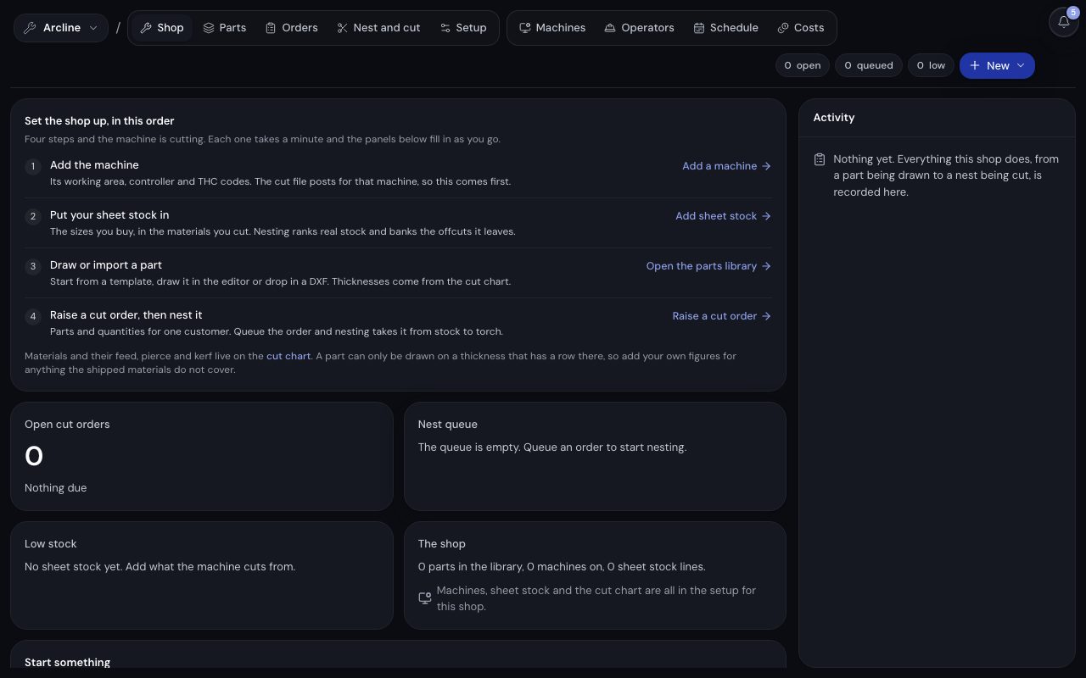Follow the Add sheet stock link
The height and width of the screenshot is (678, 1086).
coord(723,216)
